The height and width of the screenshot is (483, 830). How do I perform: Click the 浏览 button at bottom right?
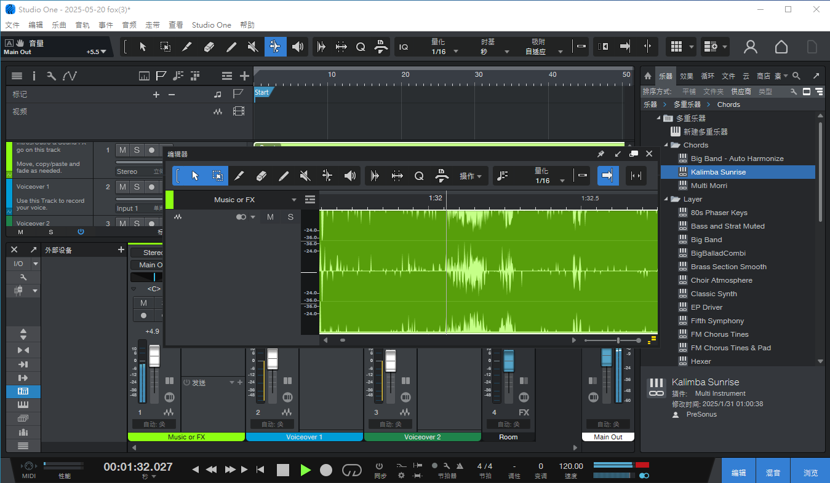pyautogui.click(x=811, y=472)
